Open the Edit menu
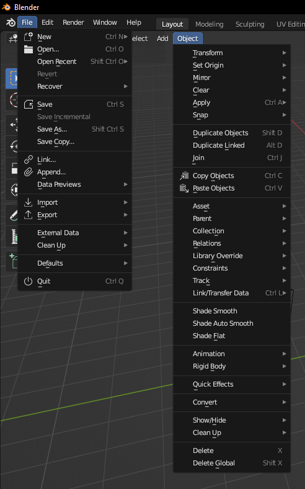Screen dimensions: 305x489 [x=47, y=22]
